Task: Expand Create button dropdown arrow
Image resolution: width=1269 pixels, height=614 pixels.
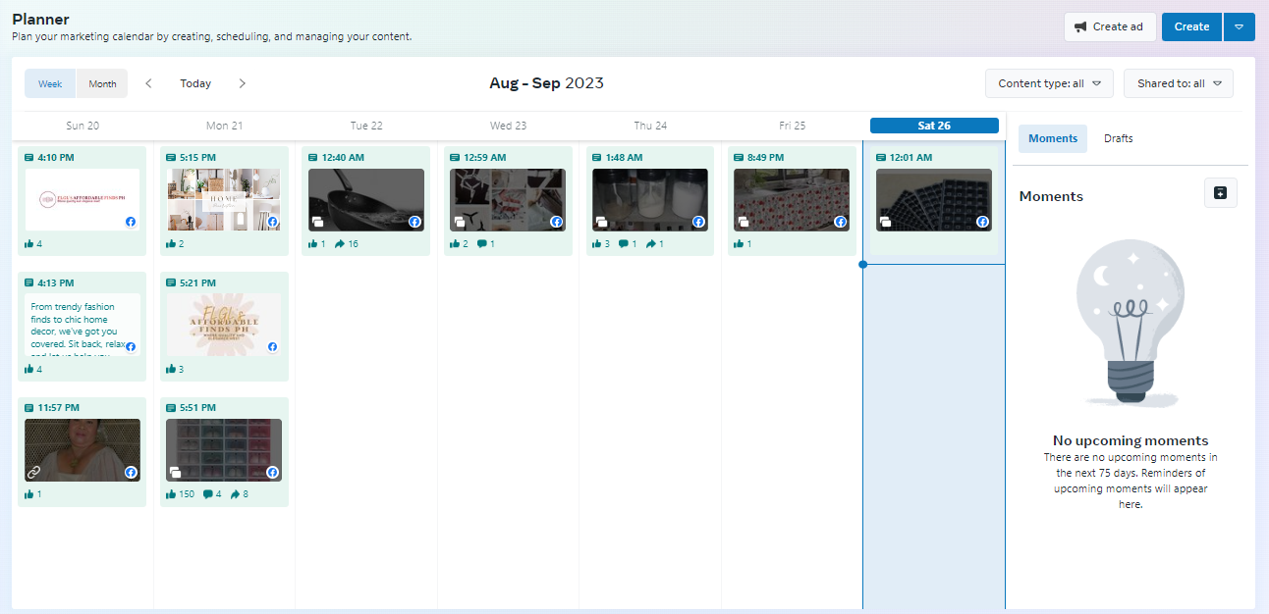Action: (1239, 26)
